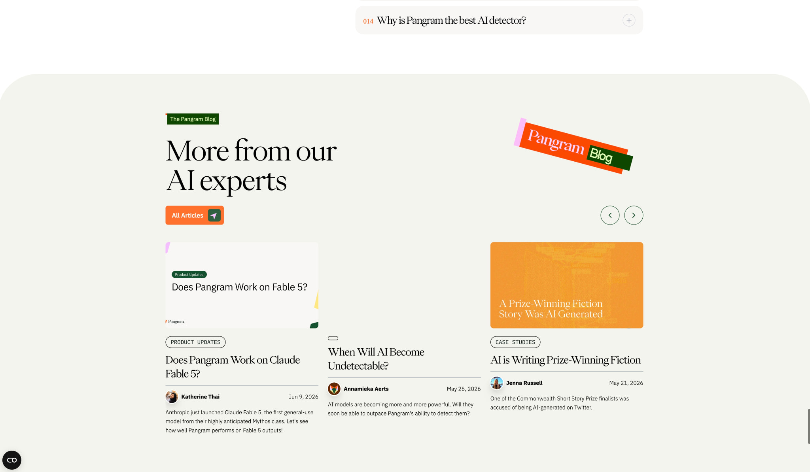The width and height of the screenshot is (810, 472).
Task: Click the orange '014' FAQ number
Action: [x=368, y=21]
